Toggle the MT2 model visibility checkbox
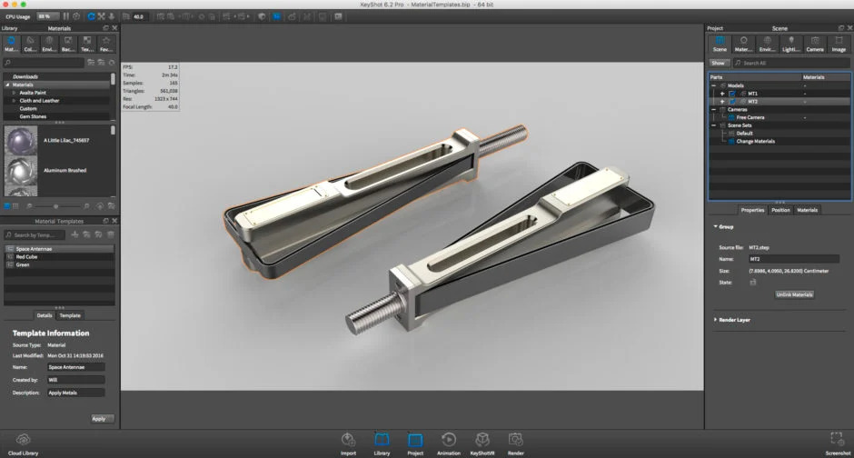The image size is (854, 458). coord(731,102)
